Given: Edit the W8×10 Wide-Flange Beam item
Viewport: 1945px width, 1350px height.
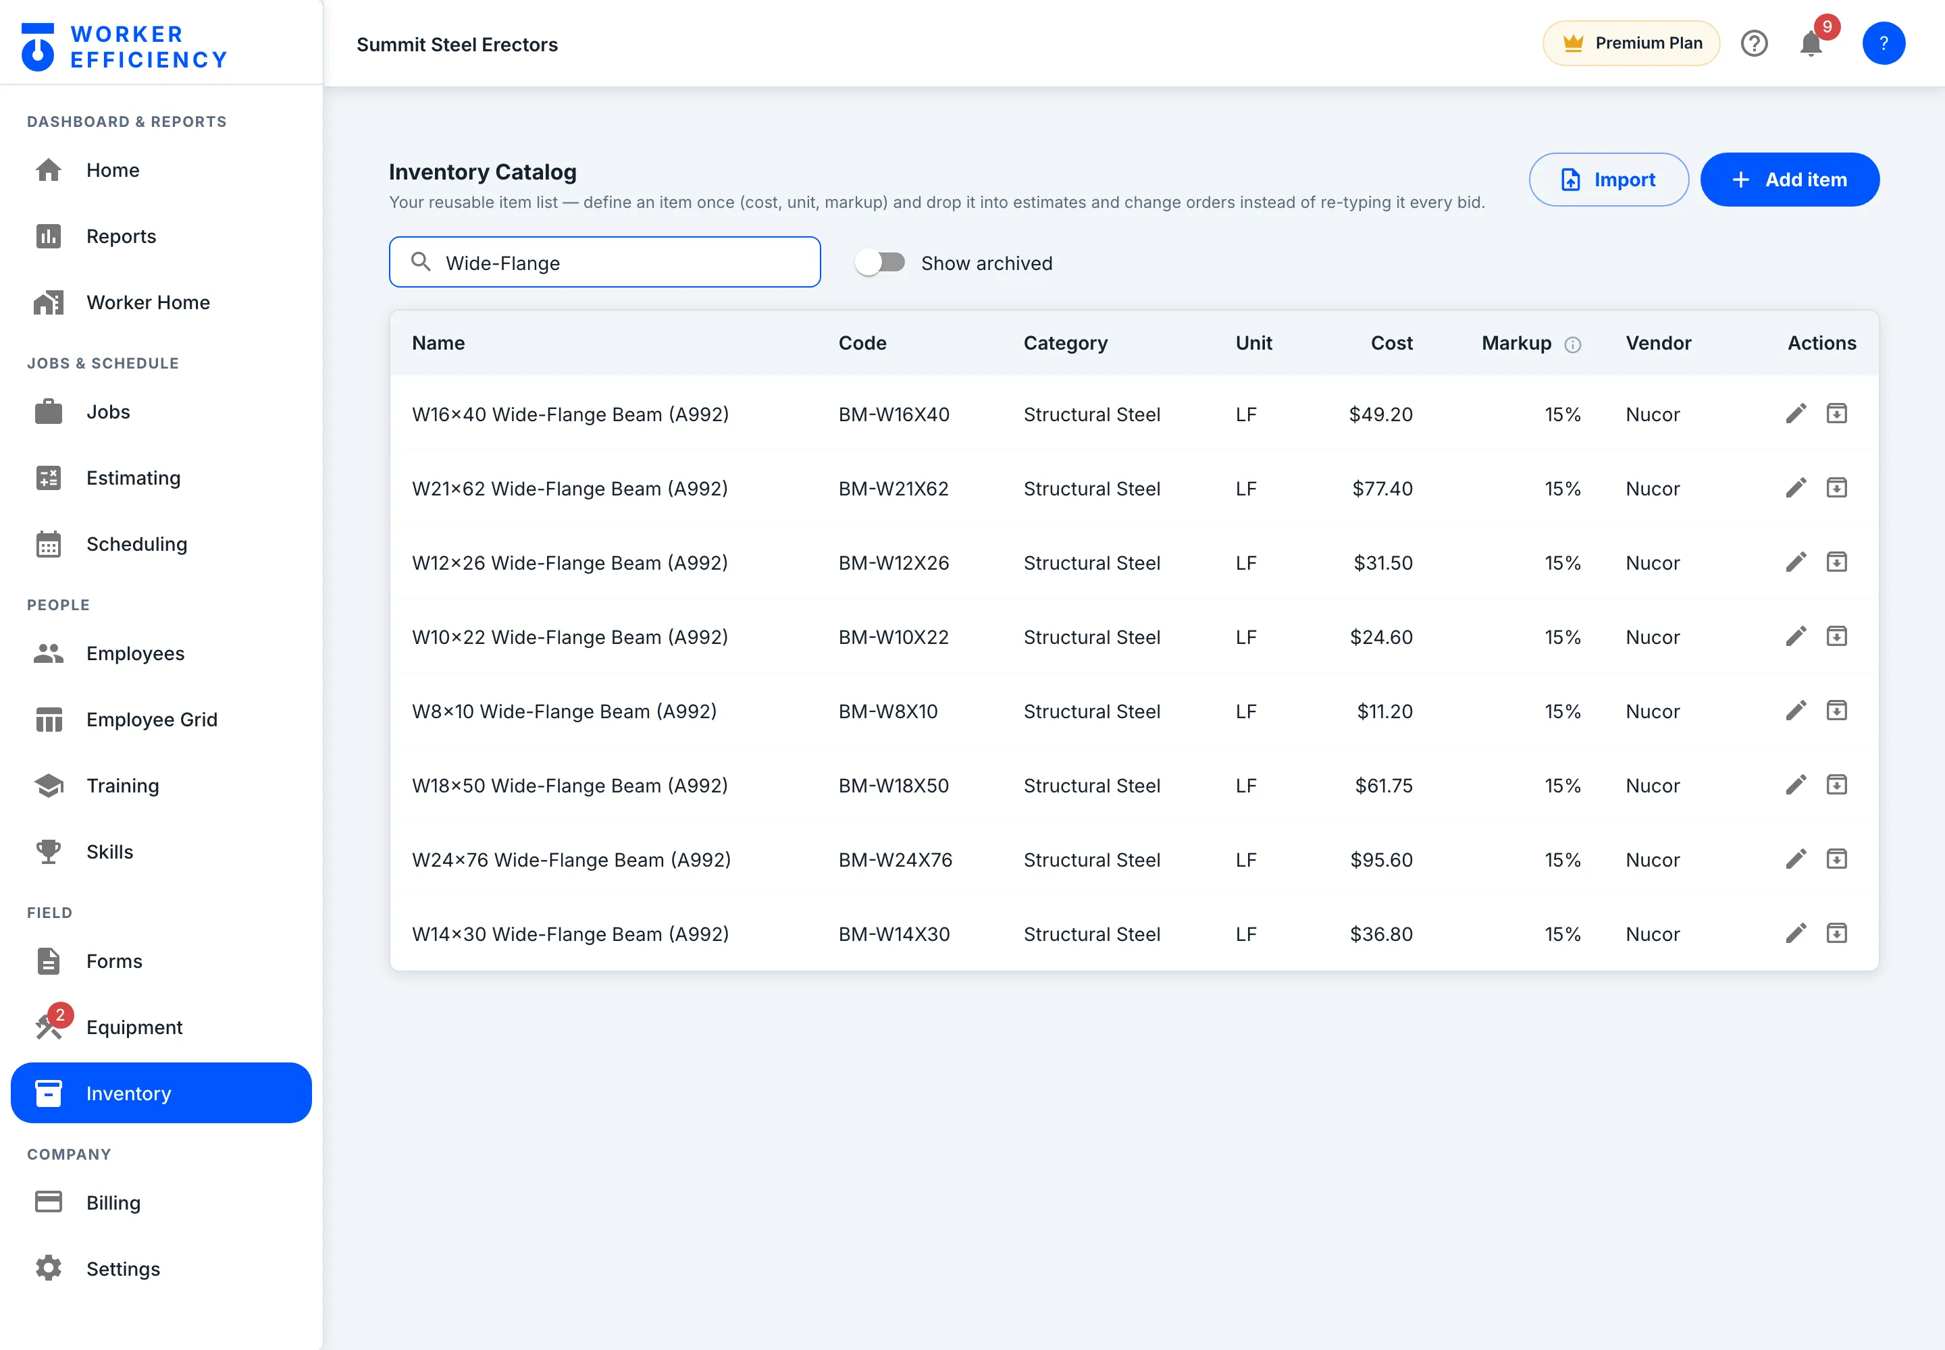Looking at the screenshot, I should (x=1796, y=711).
